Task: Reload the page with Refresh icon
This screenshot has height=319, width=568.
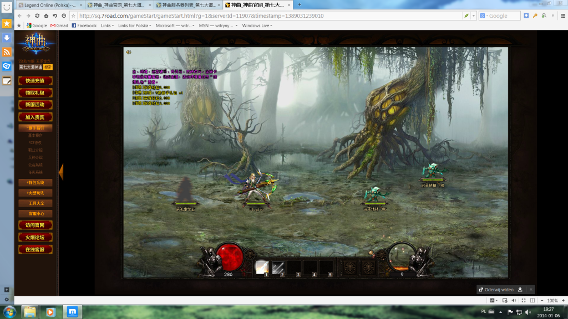Action: tap(37, 16)
